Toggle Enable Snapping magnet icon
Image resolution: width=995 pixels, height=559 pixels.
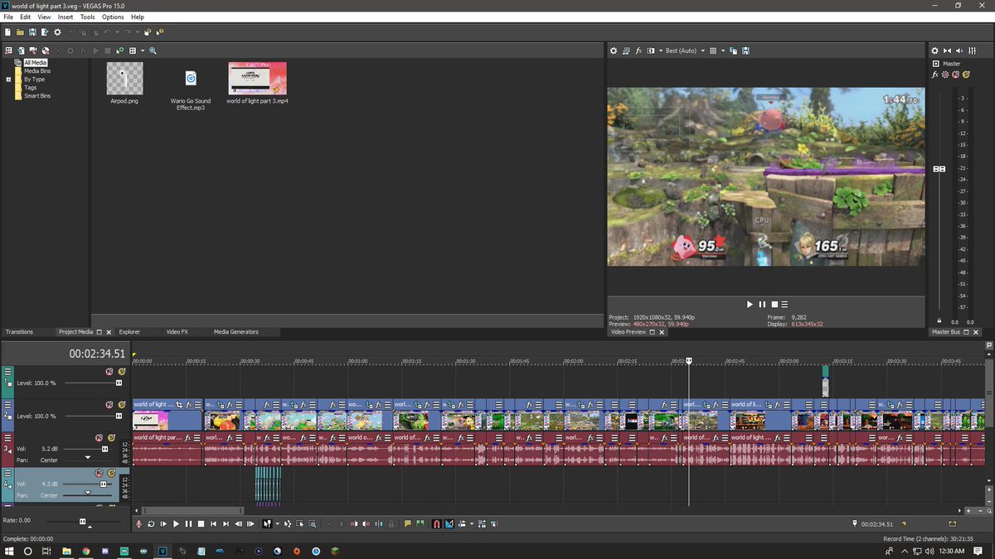(436, 523)
